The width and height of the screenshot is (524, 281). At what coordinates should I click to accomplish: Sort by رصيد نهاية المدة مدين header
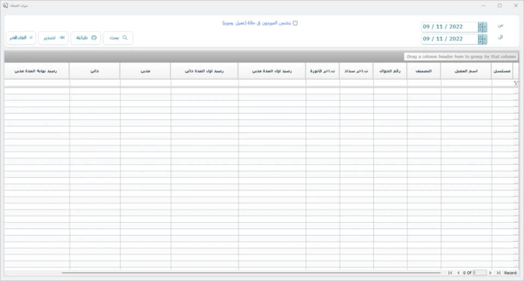click(x=37, y=71)
